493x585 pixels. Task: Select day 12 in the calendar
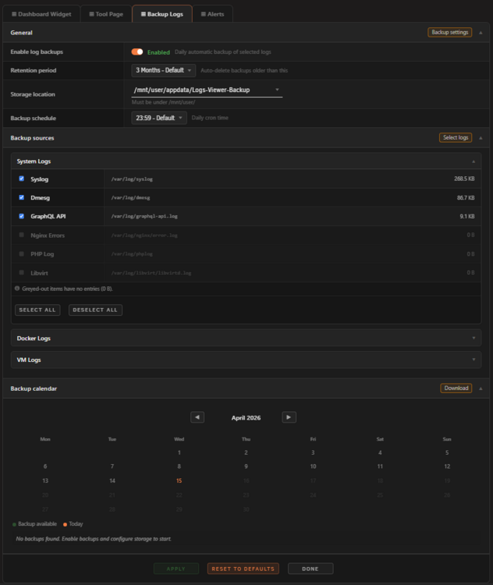pos(447,466)
